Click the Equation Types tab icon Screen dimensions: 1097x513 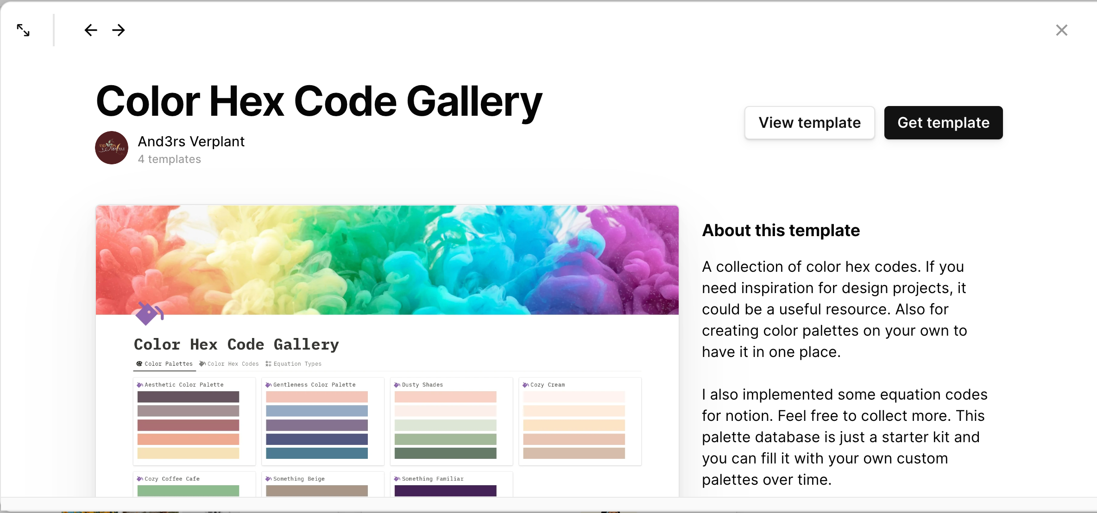coord(268,363)
